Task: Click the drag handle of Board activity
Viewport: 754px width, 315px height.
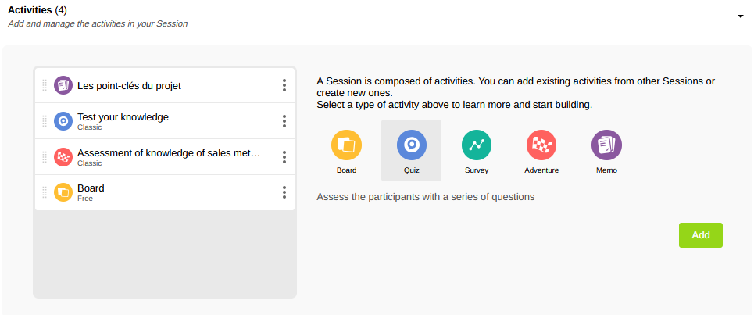Action: [45, 192]
